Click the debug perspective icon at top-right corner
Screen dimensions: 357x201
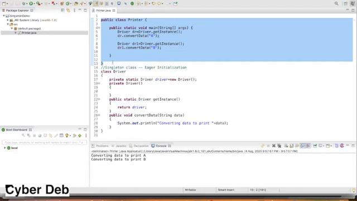353,3
